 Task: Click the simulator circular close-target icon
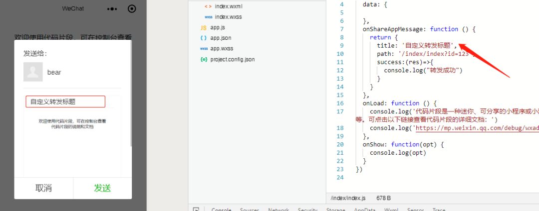pyautogui.click(x=132, y=9)
